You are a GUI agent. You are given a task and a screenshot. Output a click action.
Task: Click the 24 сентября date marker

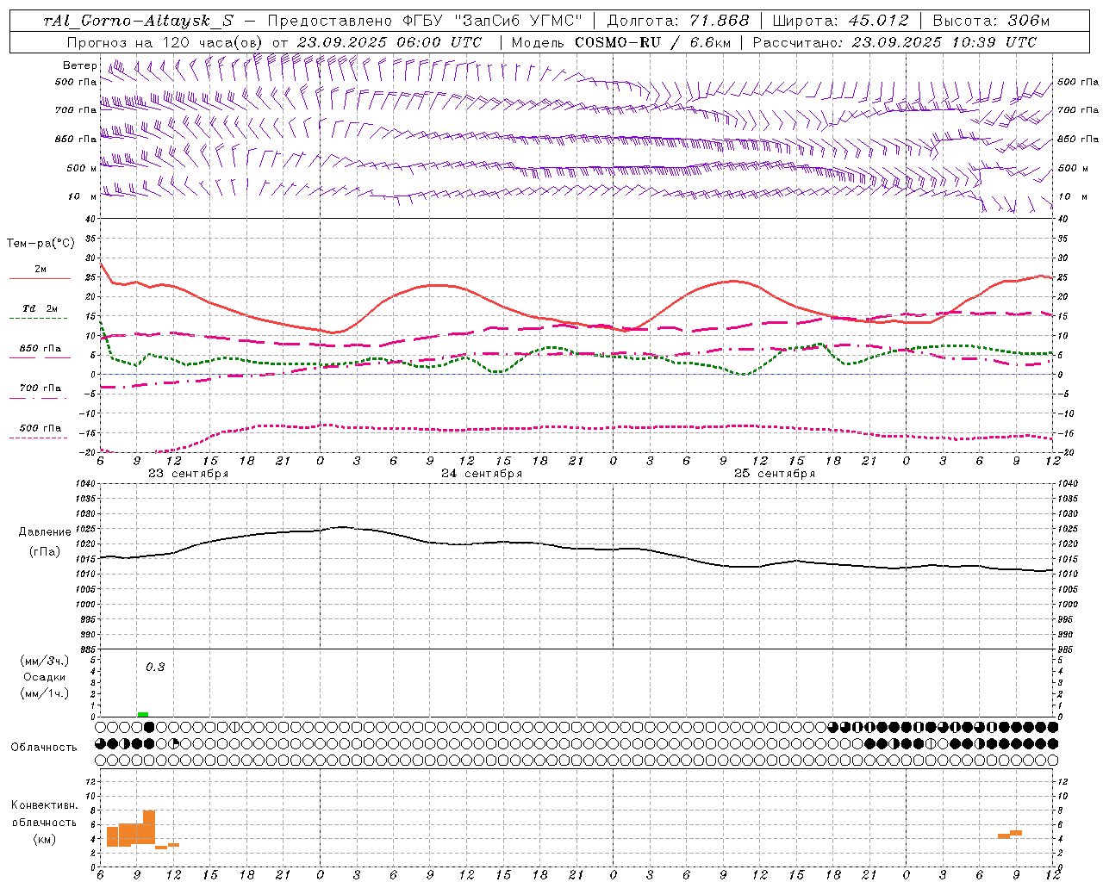pyautogui.click(x=482, y=474)
